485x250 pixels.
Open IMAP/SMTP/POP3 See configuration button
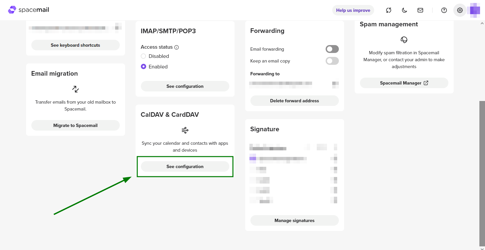185,86
